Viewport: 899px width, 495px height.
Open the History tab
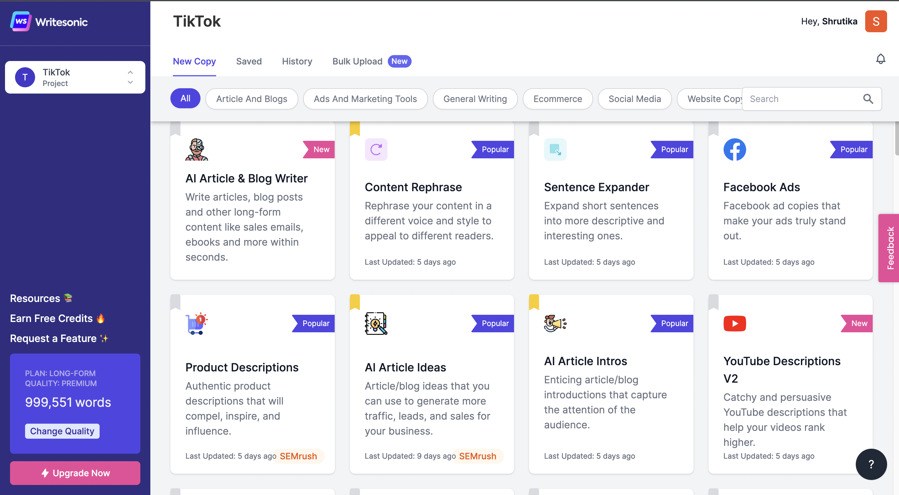pyautogui.click(x=297, y=61)
